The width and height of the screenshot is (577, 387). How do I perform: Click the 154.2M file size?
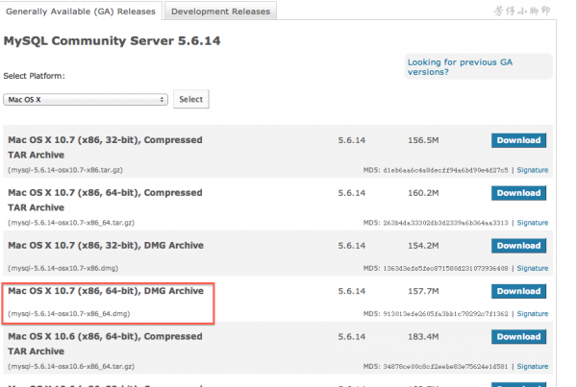[x=423, y=246]
